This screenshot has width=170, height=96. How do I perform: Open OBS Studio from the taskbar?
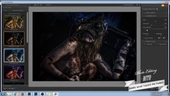click(42, 94)
